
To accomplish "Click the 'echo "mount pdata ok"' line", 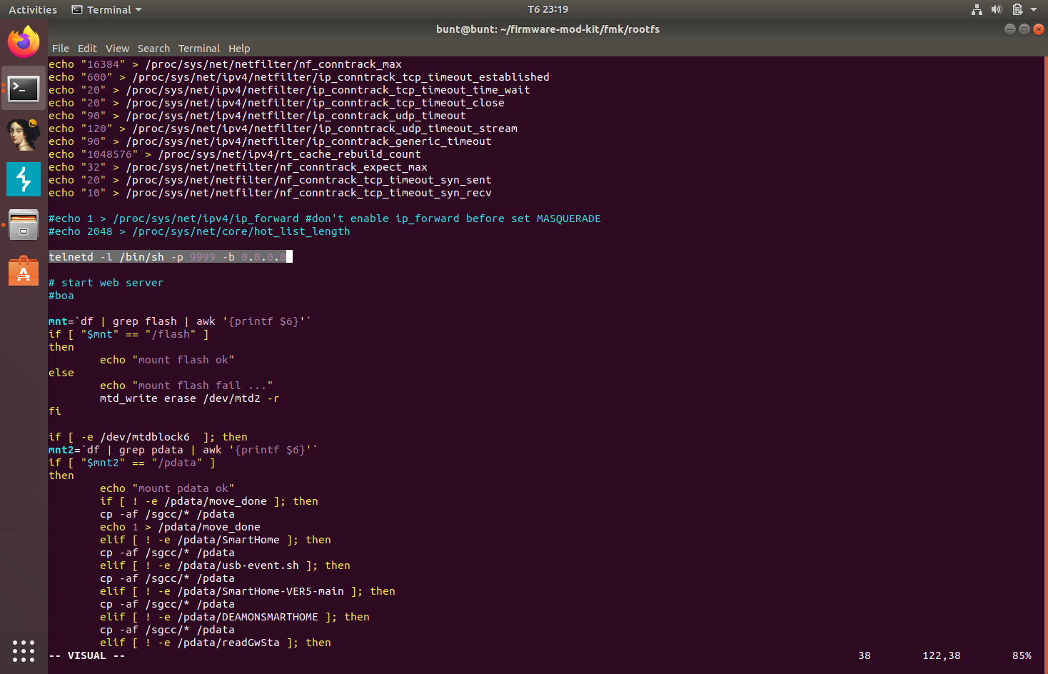I will pyautogui.click(x=167, y=488).
